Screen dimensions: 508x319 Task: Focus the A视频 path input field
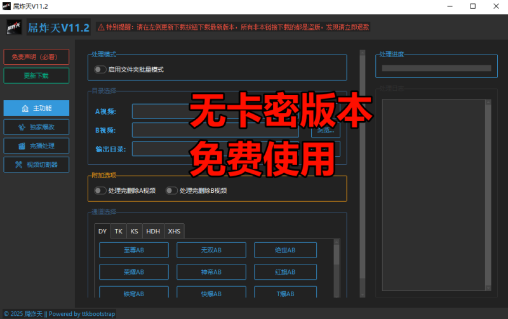[215, 111]
